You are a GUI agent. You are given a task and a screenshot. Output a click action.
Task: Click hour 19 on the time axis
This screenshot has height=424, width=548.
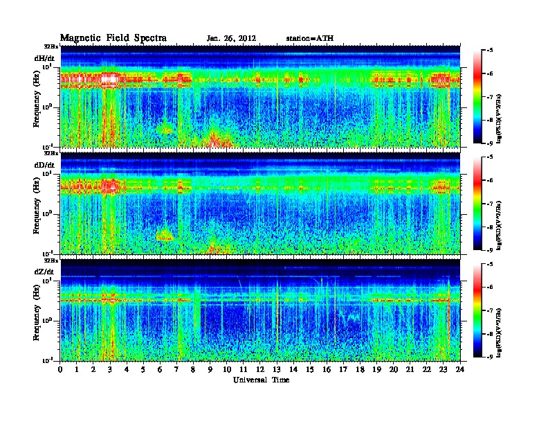(x=376, y=370)
